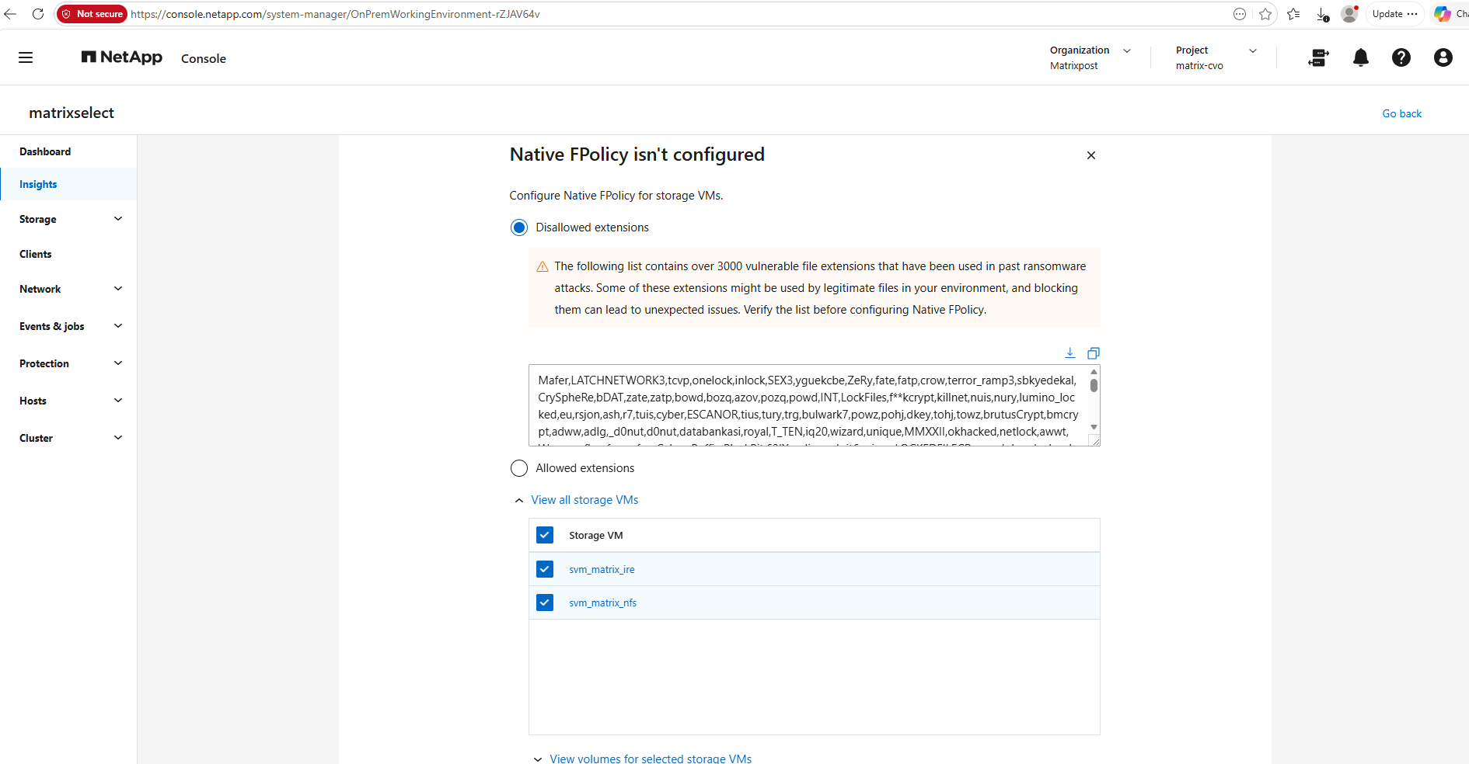Image resolution: width=1469 pixels, height=764 pixels.
Task: Expand the Cluster sidebar section
Action: (68, 438)
